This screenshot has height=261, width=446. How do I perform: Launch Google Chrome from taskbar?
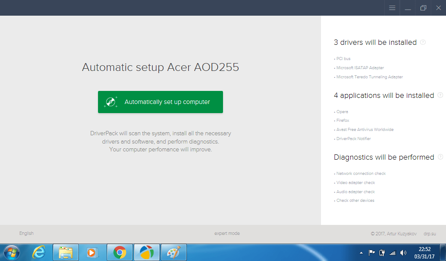click(120, 252)
